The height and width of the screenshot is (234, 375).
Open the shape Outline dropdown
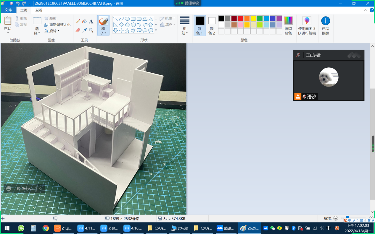(x=167, y=19)
